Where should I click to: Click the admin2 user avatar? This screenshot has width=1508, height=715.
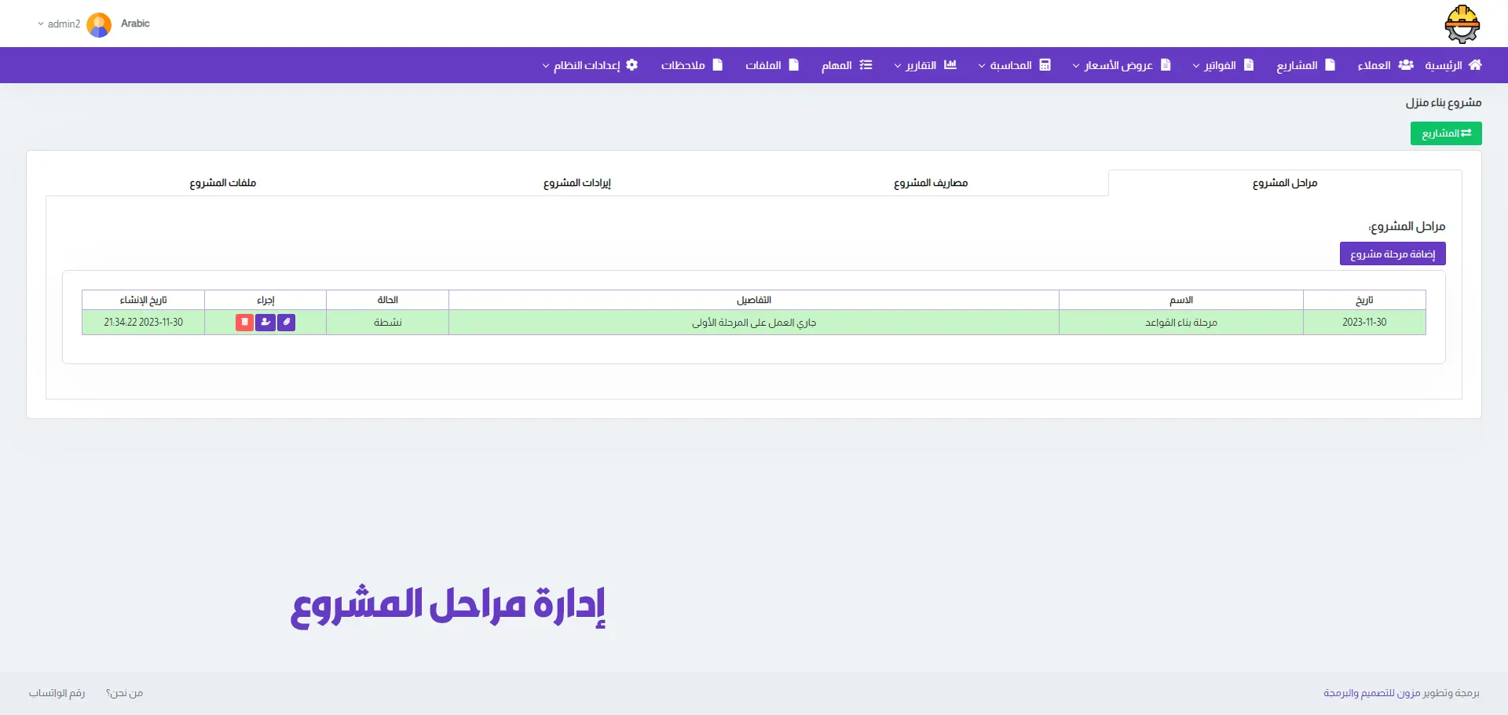point(99,24)
